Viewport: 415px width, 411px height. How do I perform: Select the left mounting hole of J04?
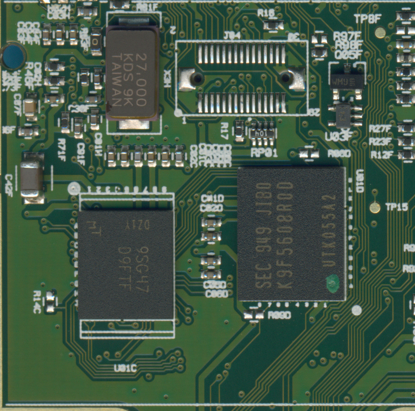tap(195, 78)
